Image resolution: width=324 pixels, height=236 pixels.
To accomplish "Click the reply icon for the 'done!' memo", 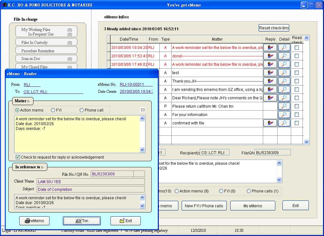I will click(x=270, y=56).
